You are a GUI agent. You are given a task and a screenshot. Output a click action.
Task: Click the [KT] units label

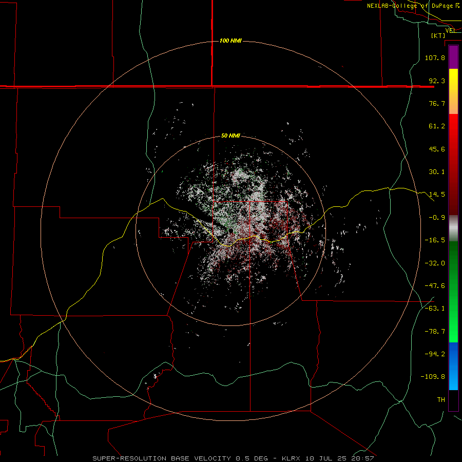point(438,35)
